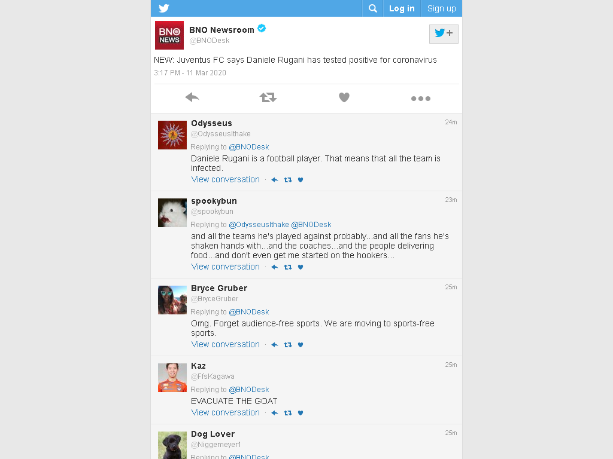This screenshot has height=459, width=613.
Task: Expand View conversation under Odysseus reply
Action: (225, 179)
